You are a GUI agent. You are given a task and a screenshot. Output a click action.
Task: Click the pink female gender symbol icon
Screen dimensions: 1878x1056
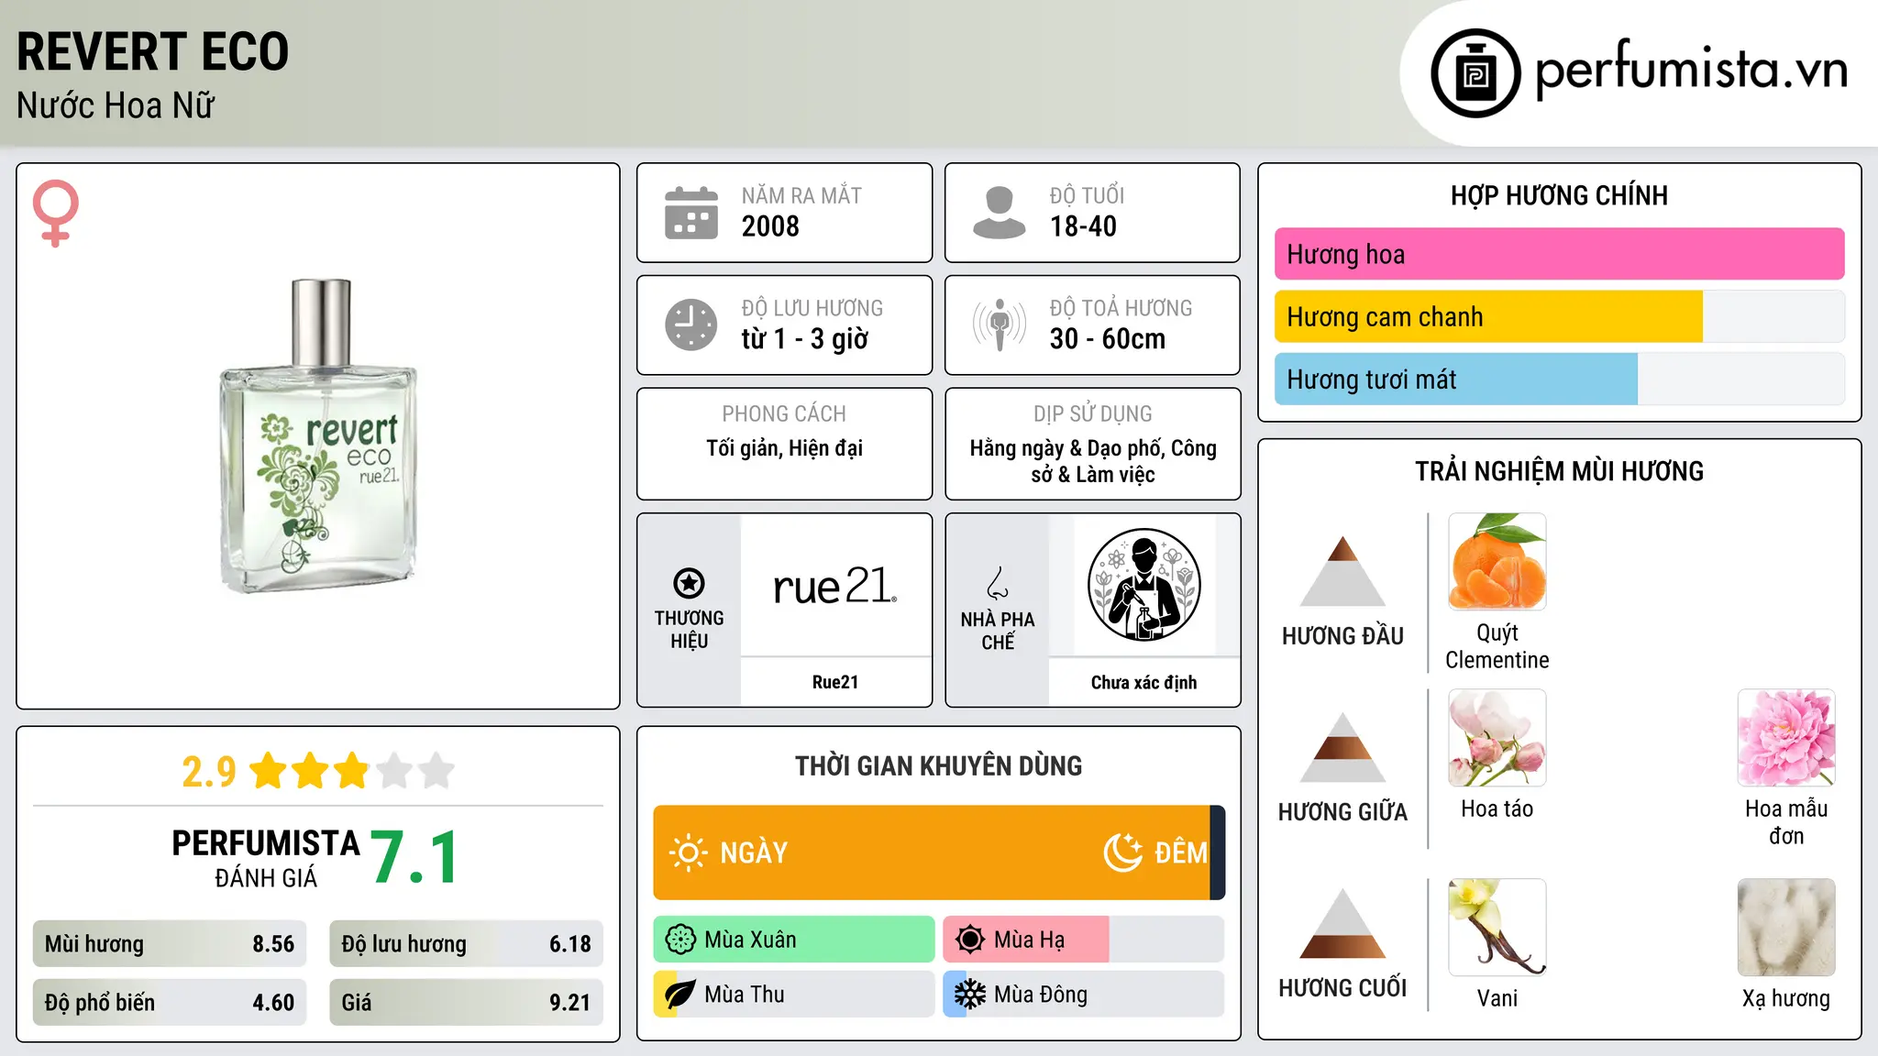coord(56,214)
